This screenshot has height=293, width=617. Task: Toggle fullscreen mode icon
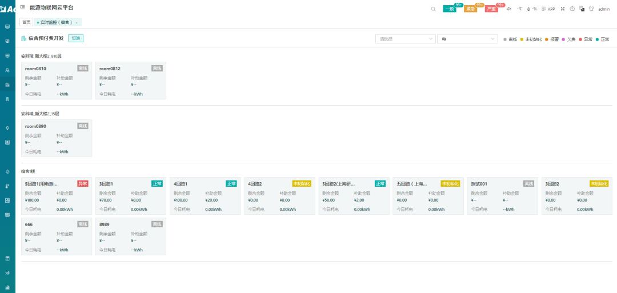click(x=563, y=9)
